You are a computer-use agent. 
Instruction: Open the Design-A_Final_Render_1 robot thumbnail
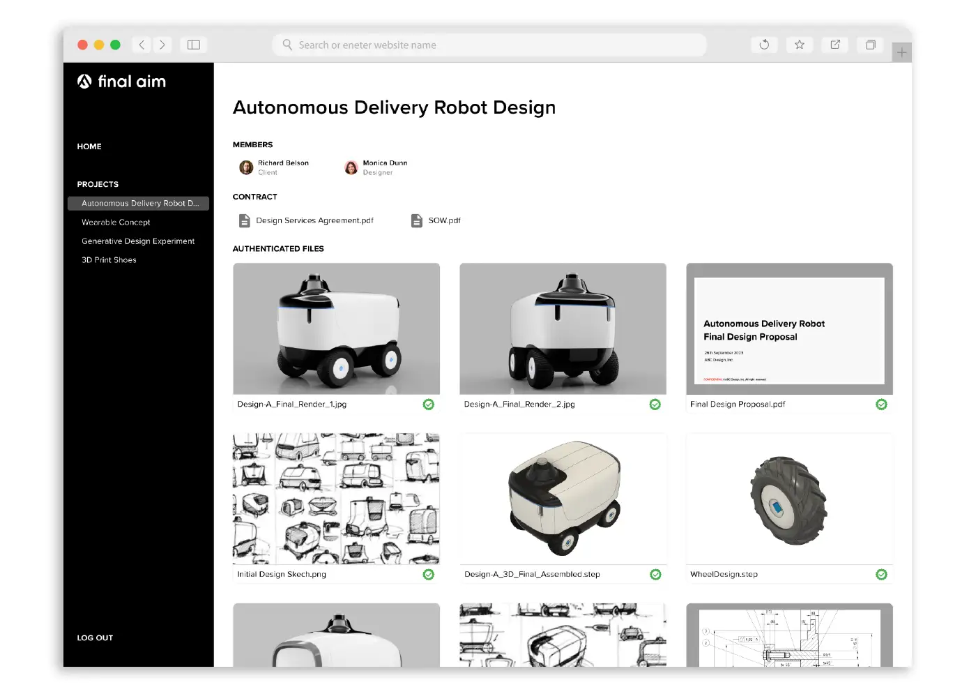click(336, 329)
